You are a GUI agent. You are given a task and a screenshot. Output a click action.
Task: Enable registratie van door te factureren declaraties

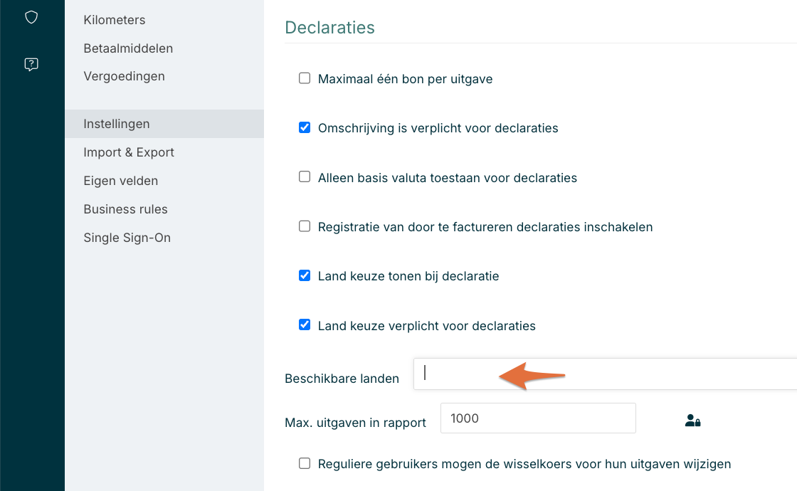click(305, 226)
